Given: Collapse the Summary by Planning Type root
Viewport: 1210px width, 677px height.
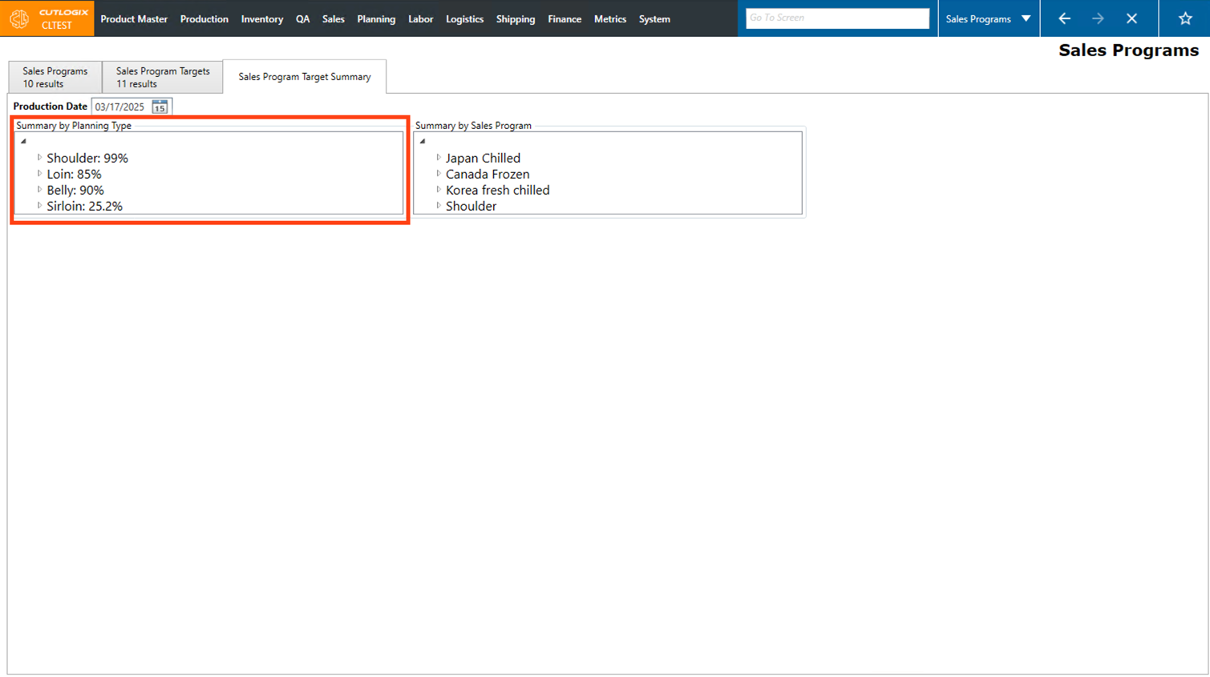Looking at the screenshot, I should (23, 141).
